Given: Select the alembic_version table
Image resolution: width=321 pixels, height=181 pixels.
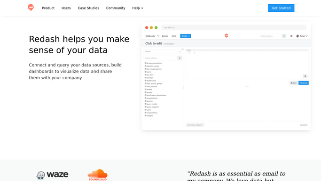Looking at the screenshot, I should [x=153, y=66].
